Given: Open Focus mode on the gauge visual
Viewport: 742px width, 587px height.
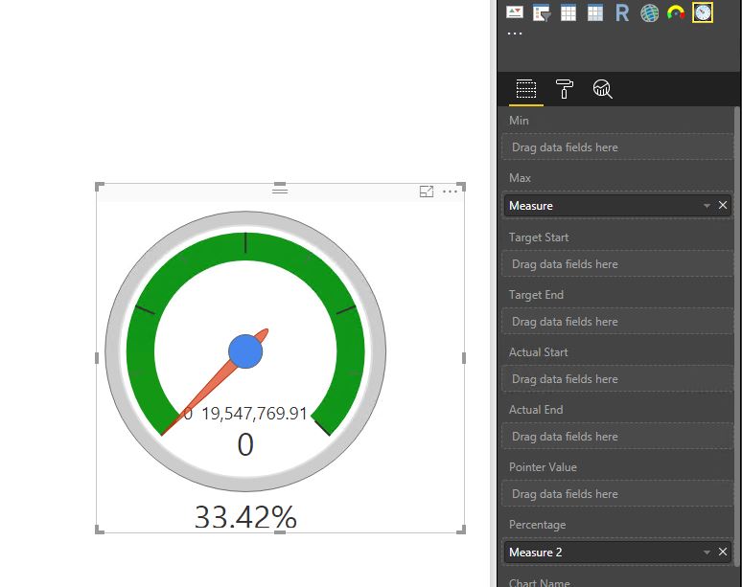Looking at the screenshot, I should tap(427, 192).
